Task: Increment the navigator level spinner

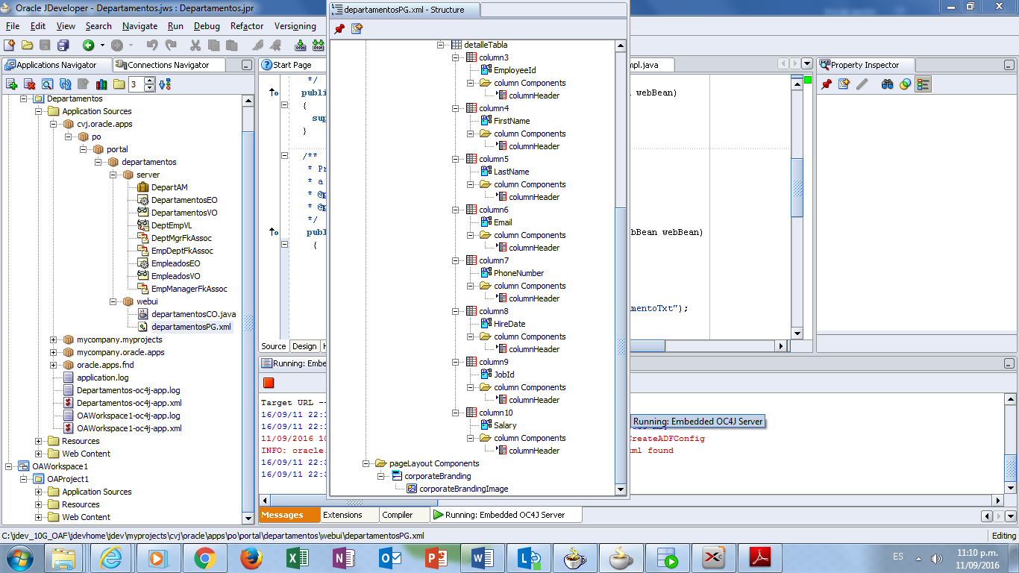Action: (x=149, y=81)
